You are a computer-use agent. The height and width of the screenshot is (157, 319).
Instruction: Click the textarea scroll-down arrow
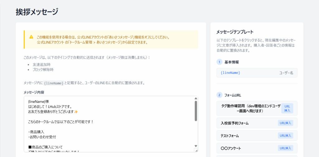(196, 146)
